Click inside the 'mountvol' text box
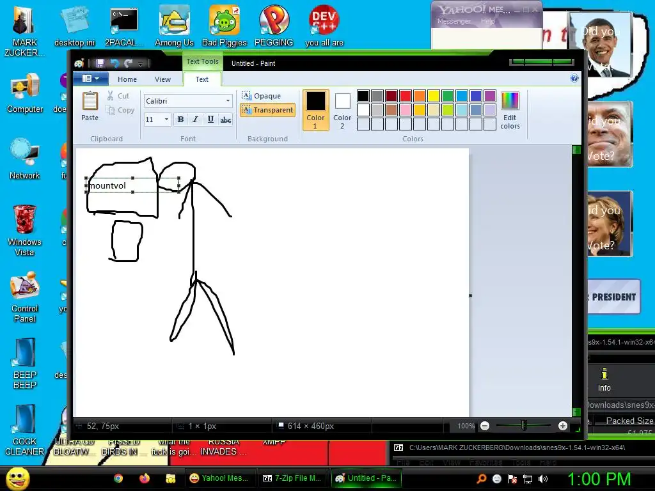The image size is (655, 491). pyautogui.click(x=133, y=185)
